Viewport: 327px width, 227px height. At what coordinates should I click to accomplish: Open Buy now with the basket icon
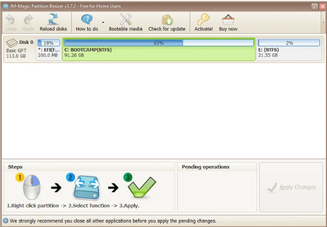(228, 20)
